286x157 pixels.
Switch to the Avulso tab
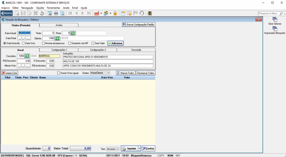coord(59,25)
